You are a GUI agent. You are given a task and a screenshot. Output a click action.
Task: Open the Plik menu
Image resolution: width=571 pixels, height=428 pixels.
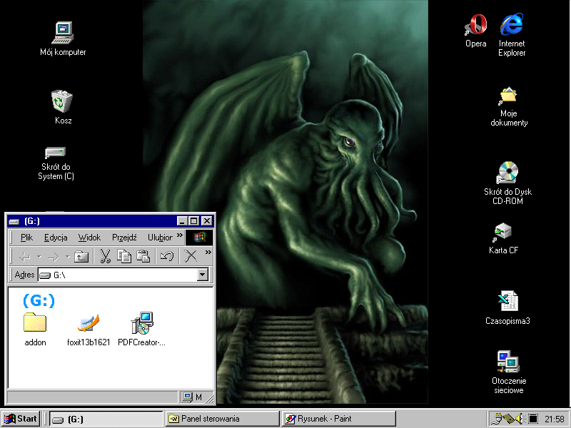point(26,238)
